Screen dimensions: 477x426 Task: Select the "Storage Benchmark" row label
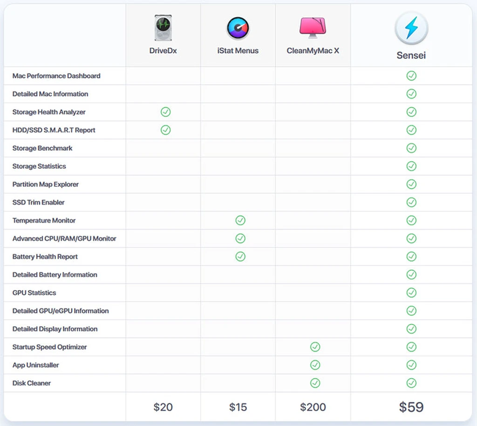[42, 148]
